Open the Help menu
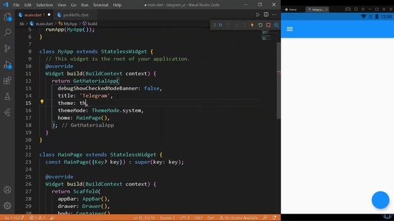394x221 pixels. 117,5
